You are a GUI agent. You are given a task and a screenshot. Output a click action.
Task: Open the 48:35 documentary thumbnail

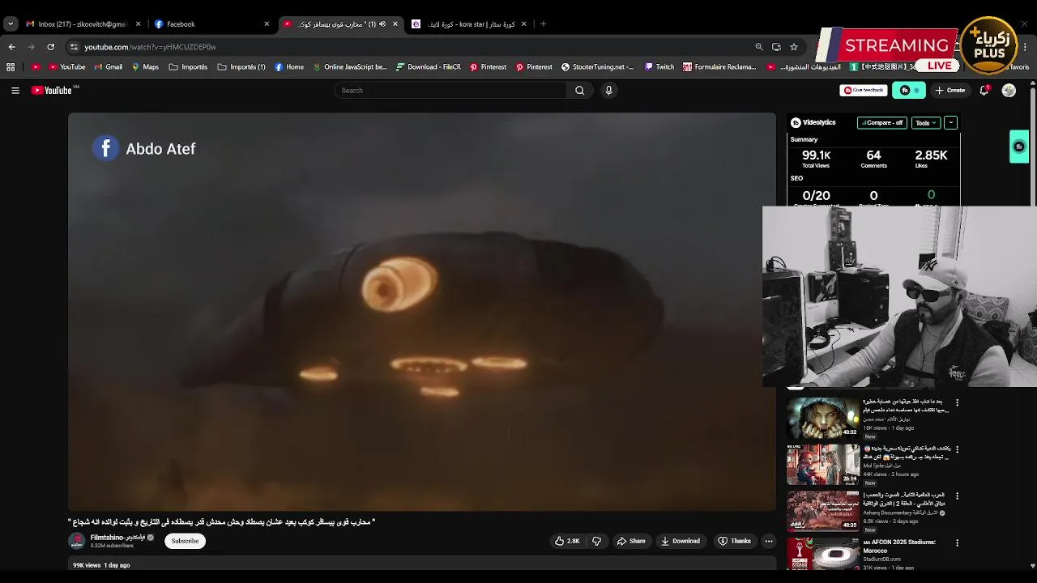823,511
